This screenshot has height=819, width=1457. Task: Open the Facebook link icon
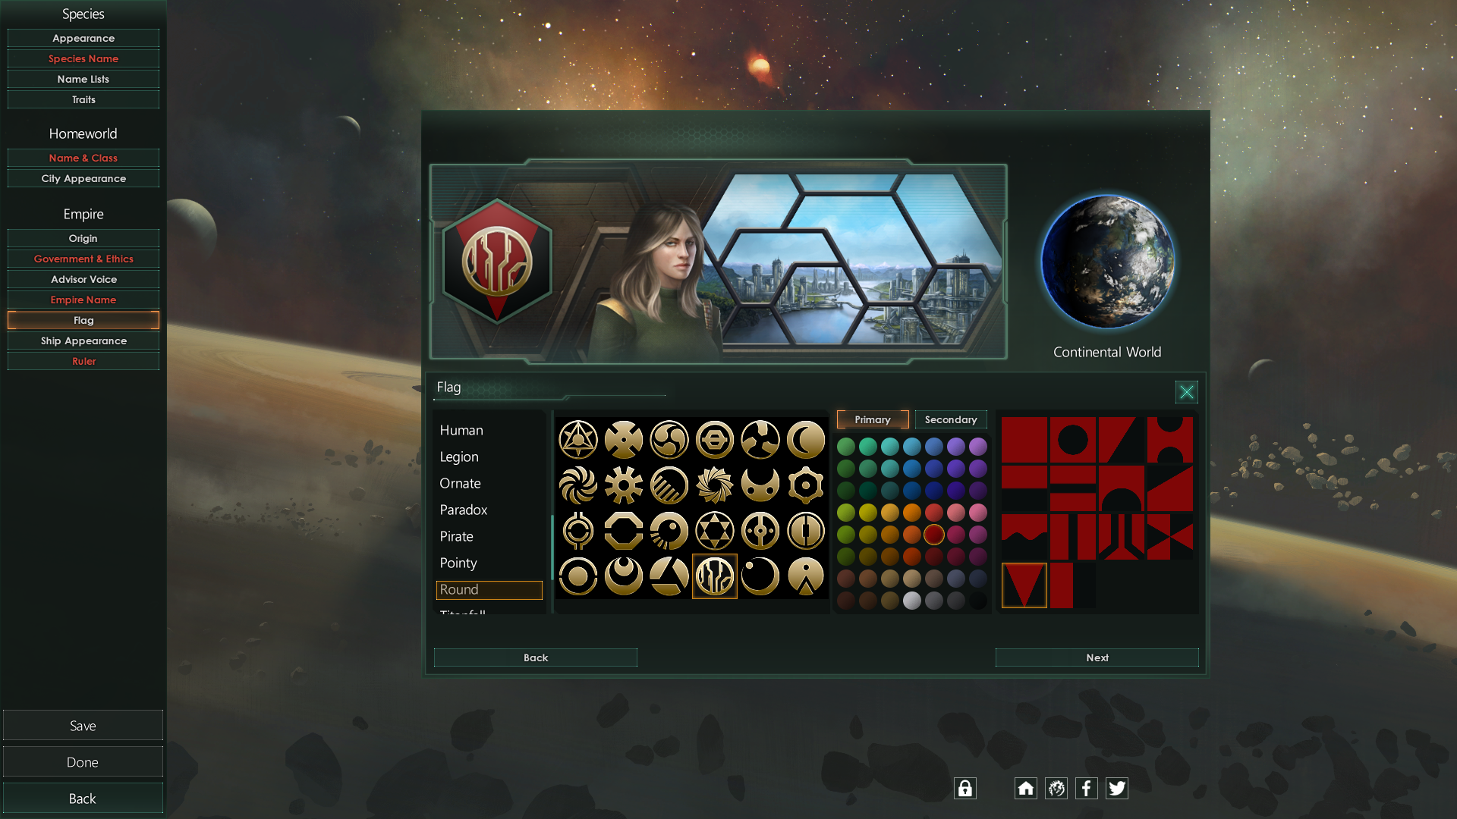(1086, 789)
